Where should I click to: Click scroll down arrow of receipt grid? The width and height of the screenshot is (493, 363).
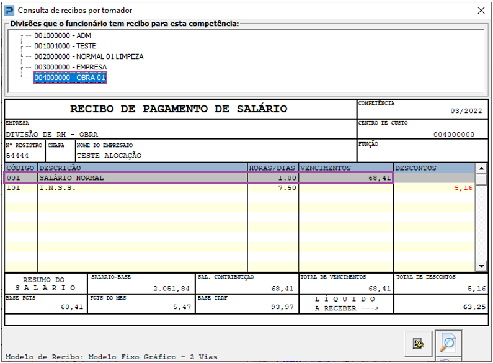[x=481, y=266]
